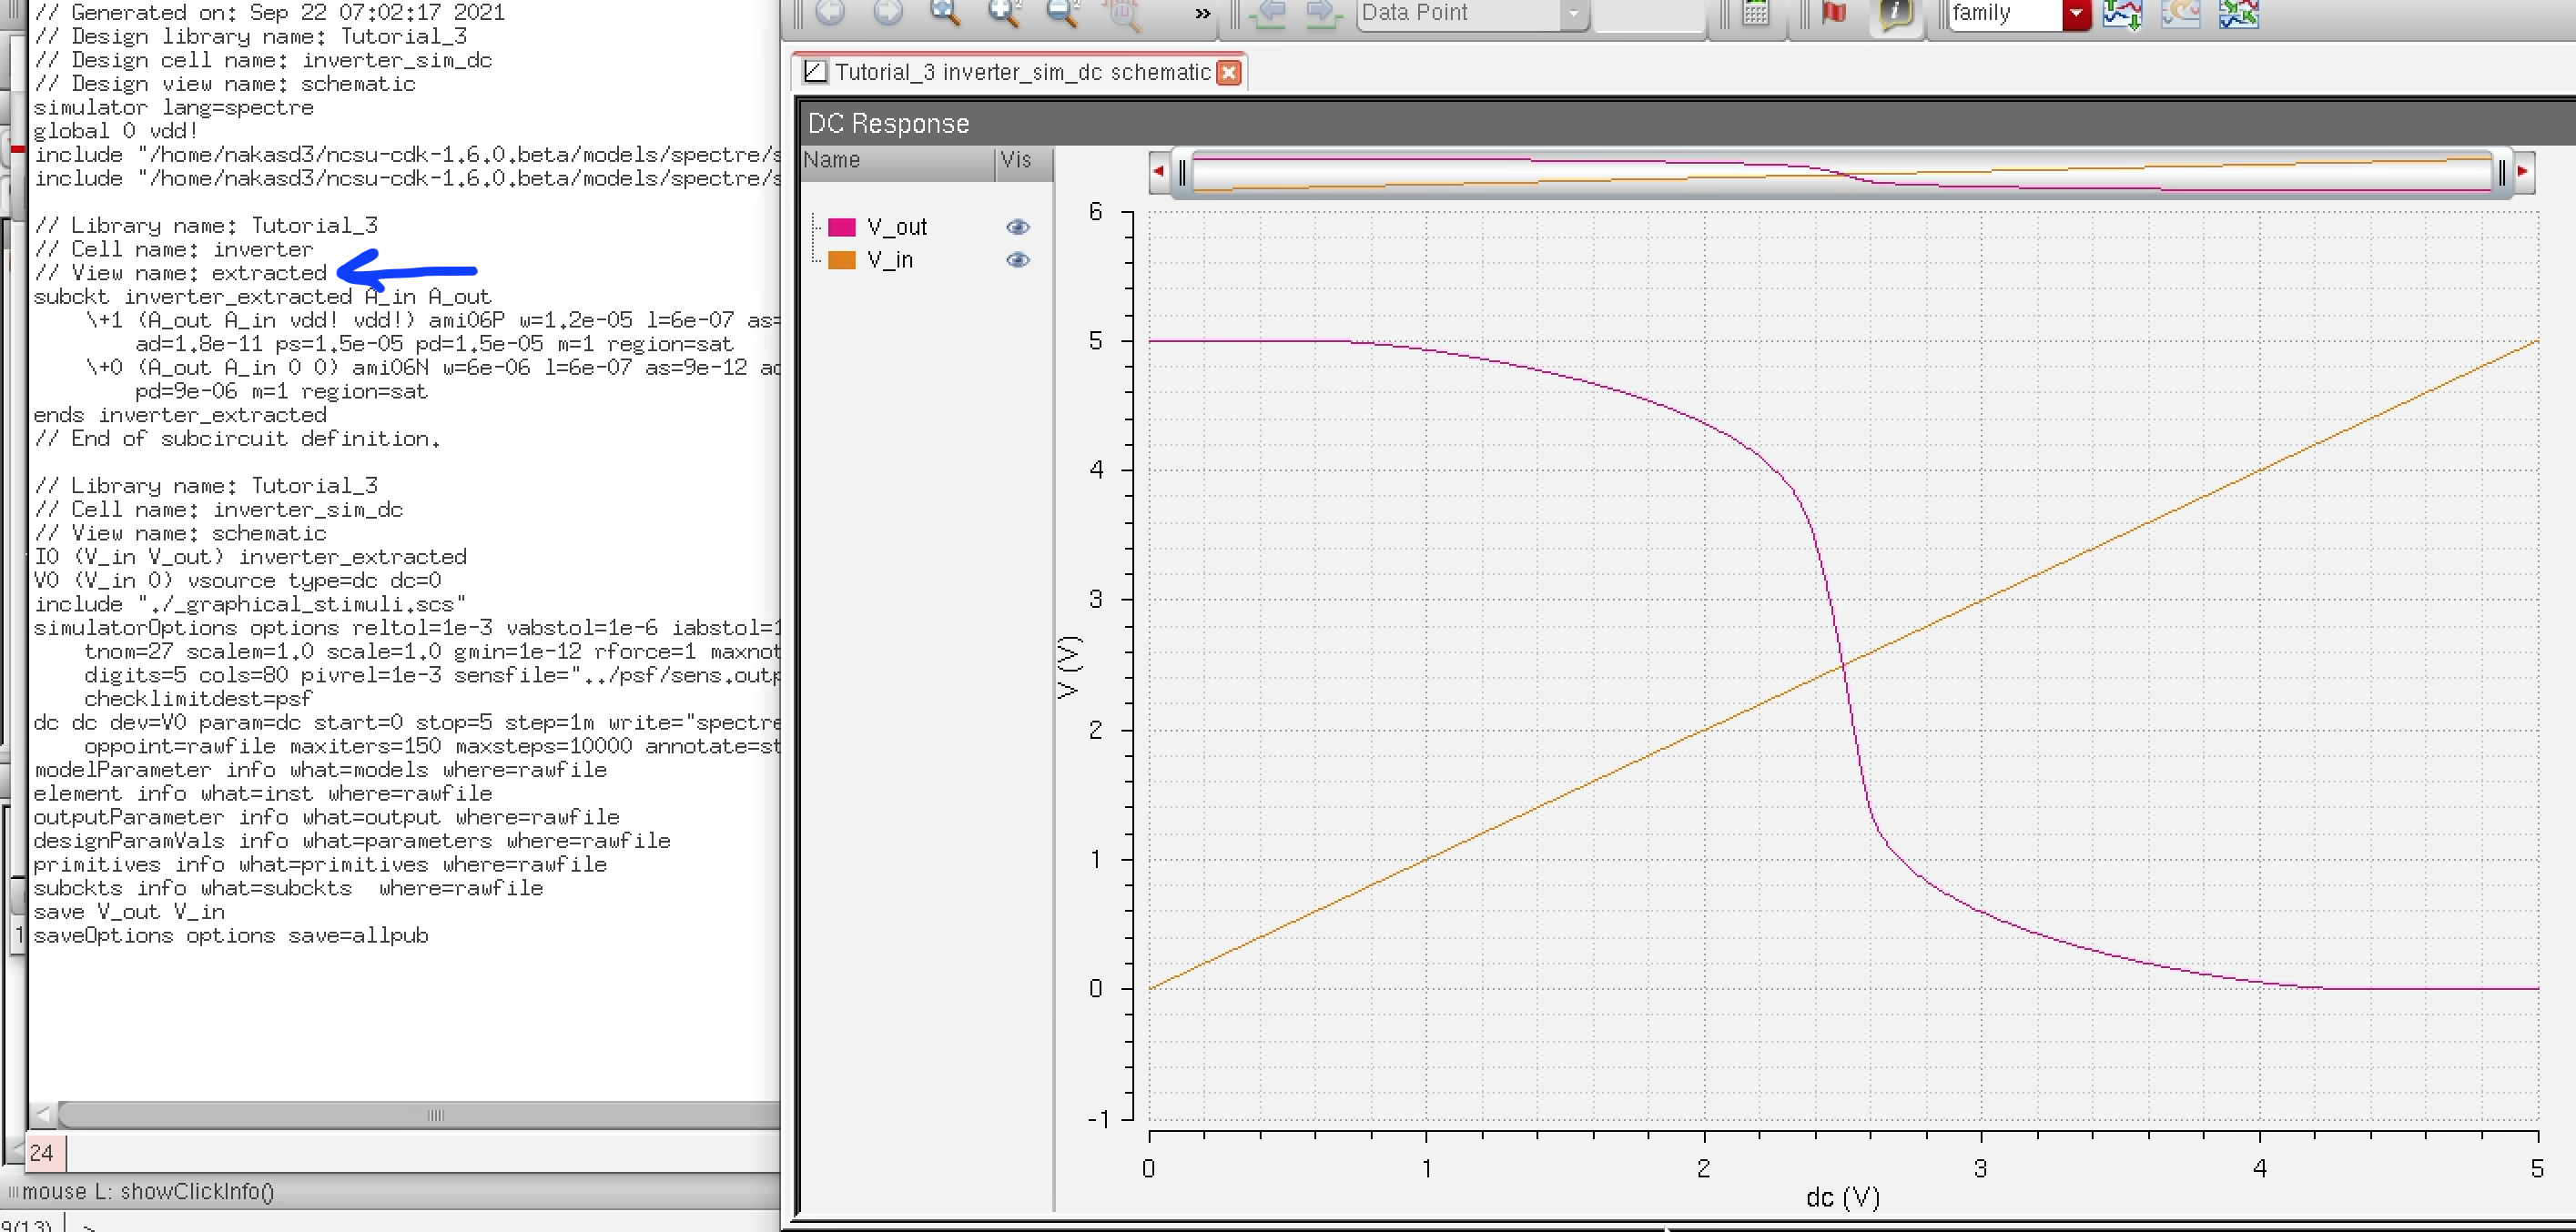Click the previous zoom (back arrow) icon

[831, 12]
